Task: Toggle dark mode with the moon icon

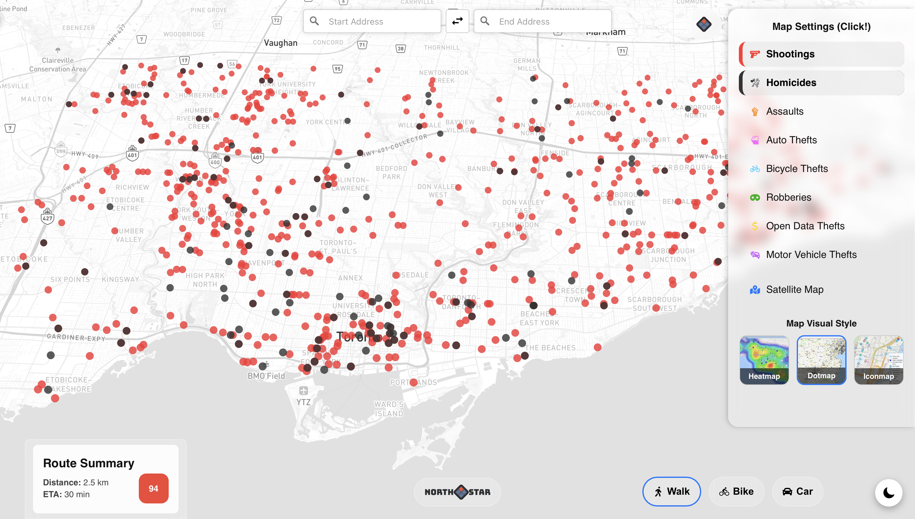Action: click(x=889, y=493)
